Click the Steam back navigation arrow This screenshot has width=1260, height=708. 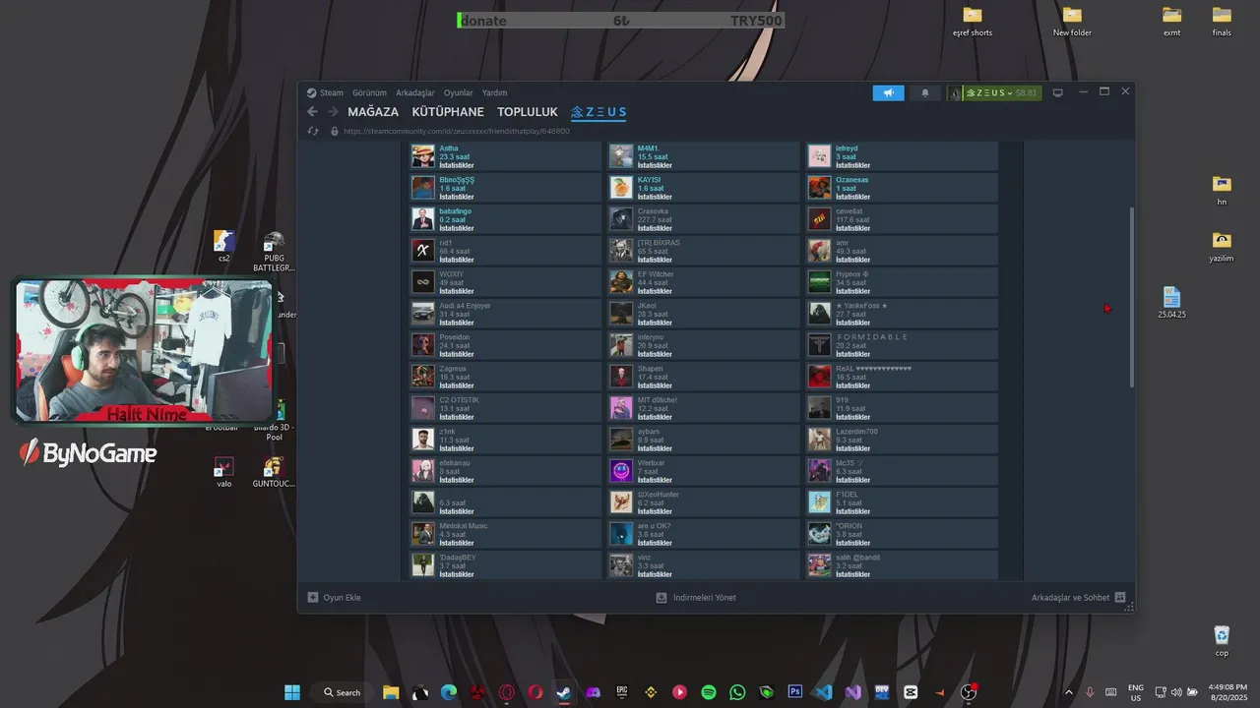coord(313,112)
